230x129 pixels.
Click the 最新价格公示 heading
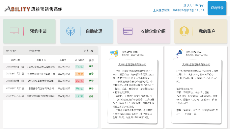tap(193, 52)
